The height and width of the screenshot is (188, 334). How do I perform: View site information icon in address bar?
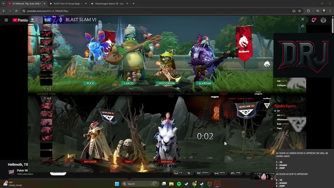24,11
